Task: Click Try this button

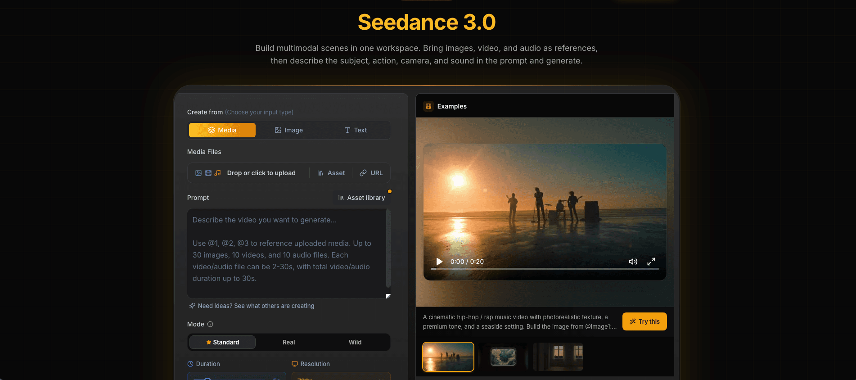Action: pyautogui.click(x=644, y=321)
